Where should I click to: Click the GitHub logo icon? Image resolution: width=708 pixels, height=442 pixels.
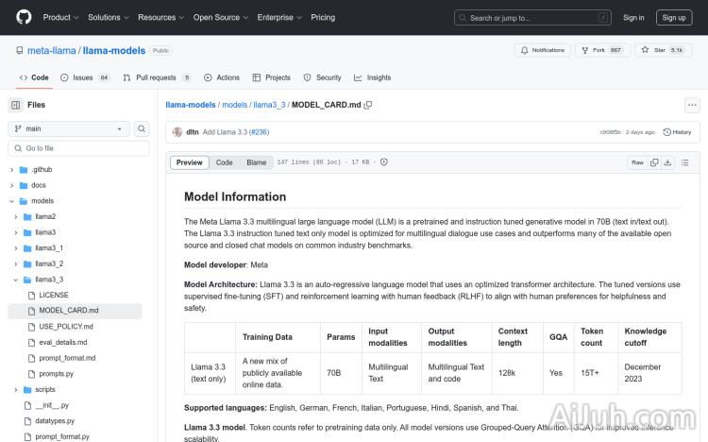(24, 17)
